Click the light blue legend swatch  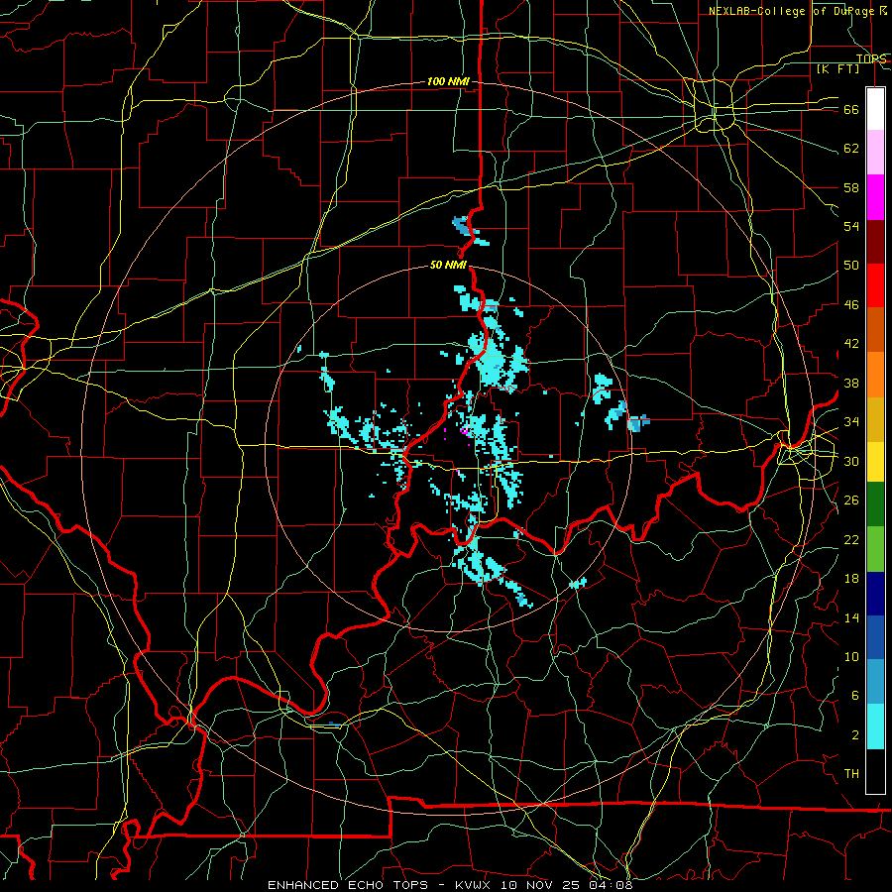(875, 682)
